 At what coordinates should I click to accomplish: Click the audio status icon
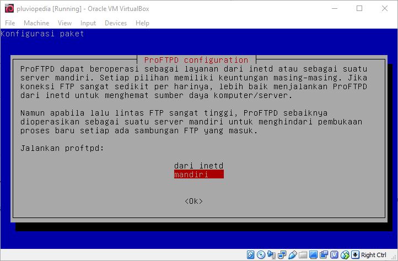coord(272,254)
